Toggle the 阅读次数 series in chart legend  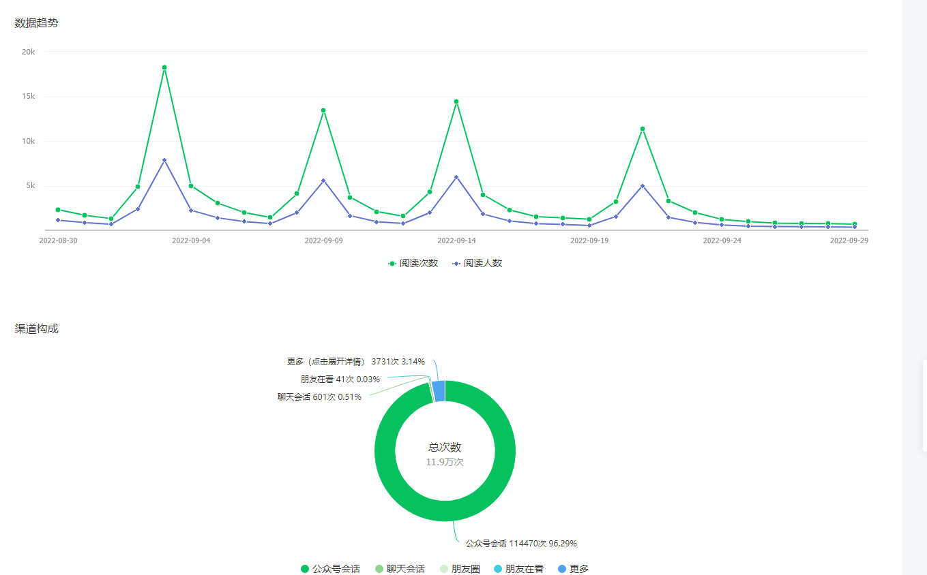click(x=413, y=263)
